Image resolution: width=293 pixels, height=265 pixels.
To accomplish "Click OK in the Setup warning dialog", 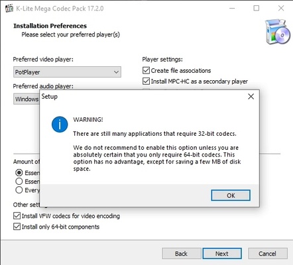I will coord(231,195).
